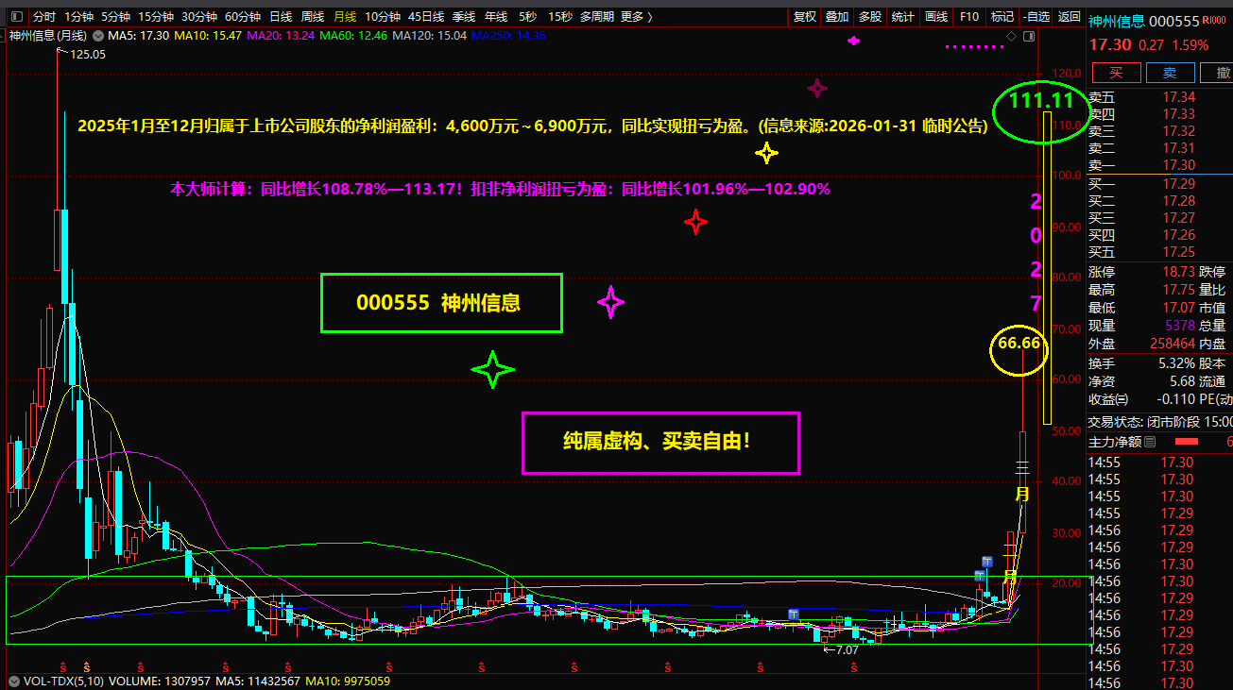Select the 周线 weekly chart tab
This screenshot has height=690, width=1233.
313,17
